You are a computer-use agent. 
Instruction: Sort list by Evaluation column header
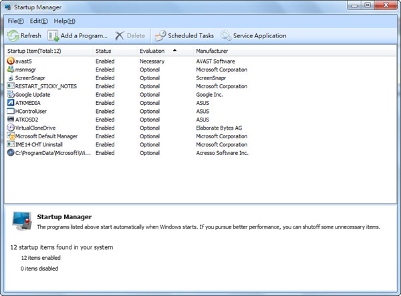152,50
